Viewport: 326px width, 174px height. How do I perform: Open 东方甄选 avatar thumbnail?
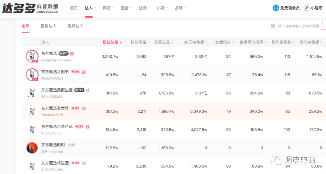click(x=32, y=56)
